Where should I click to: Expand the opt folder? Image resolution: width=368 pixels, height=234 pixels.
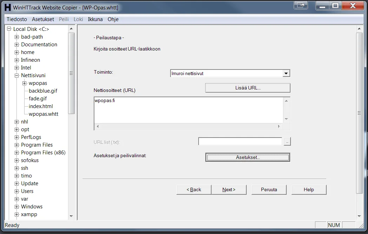tap(16, 129)
